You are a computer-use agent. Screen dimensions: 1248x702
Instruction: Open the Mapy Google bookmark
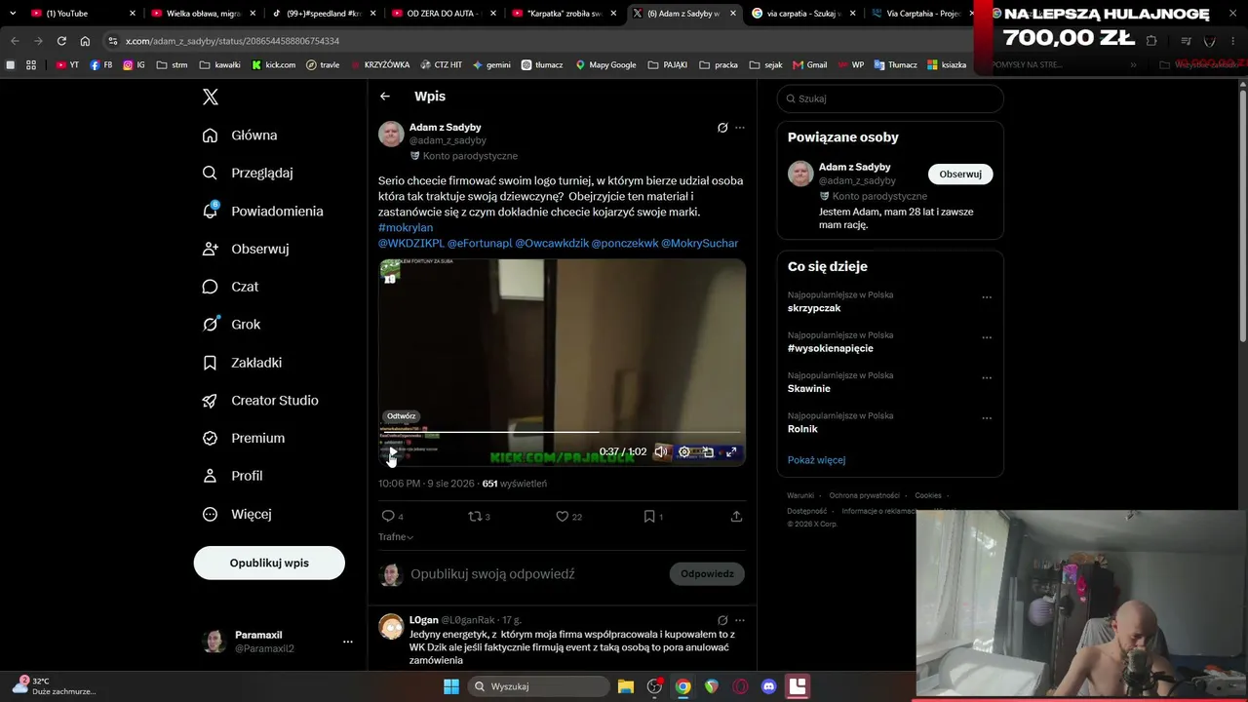[x=605, y=64]
